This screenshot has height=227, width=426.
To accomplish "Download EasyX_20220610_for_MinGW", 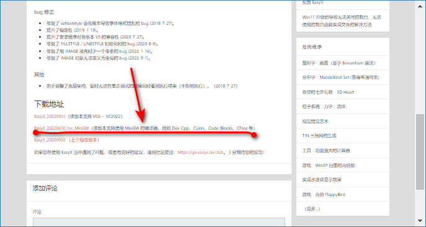I will click(x=61, y=128).
